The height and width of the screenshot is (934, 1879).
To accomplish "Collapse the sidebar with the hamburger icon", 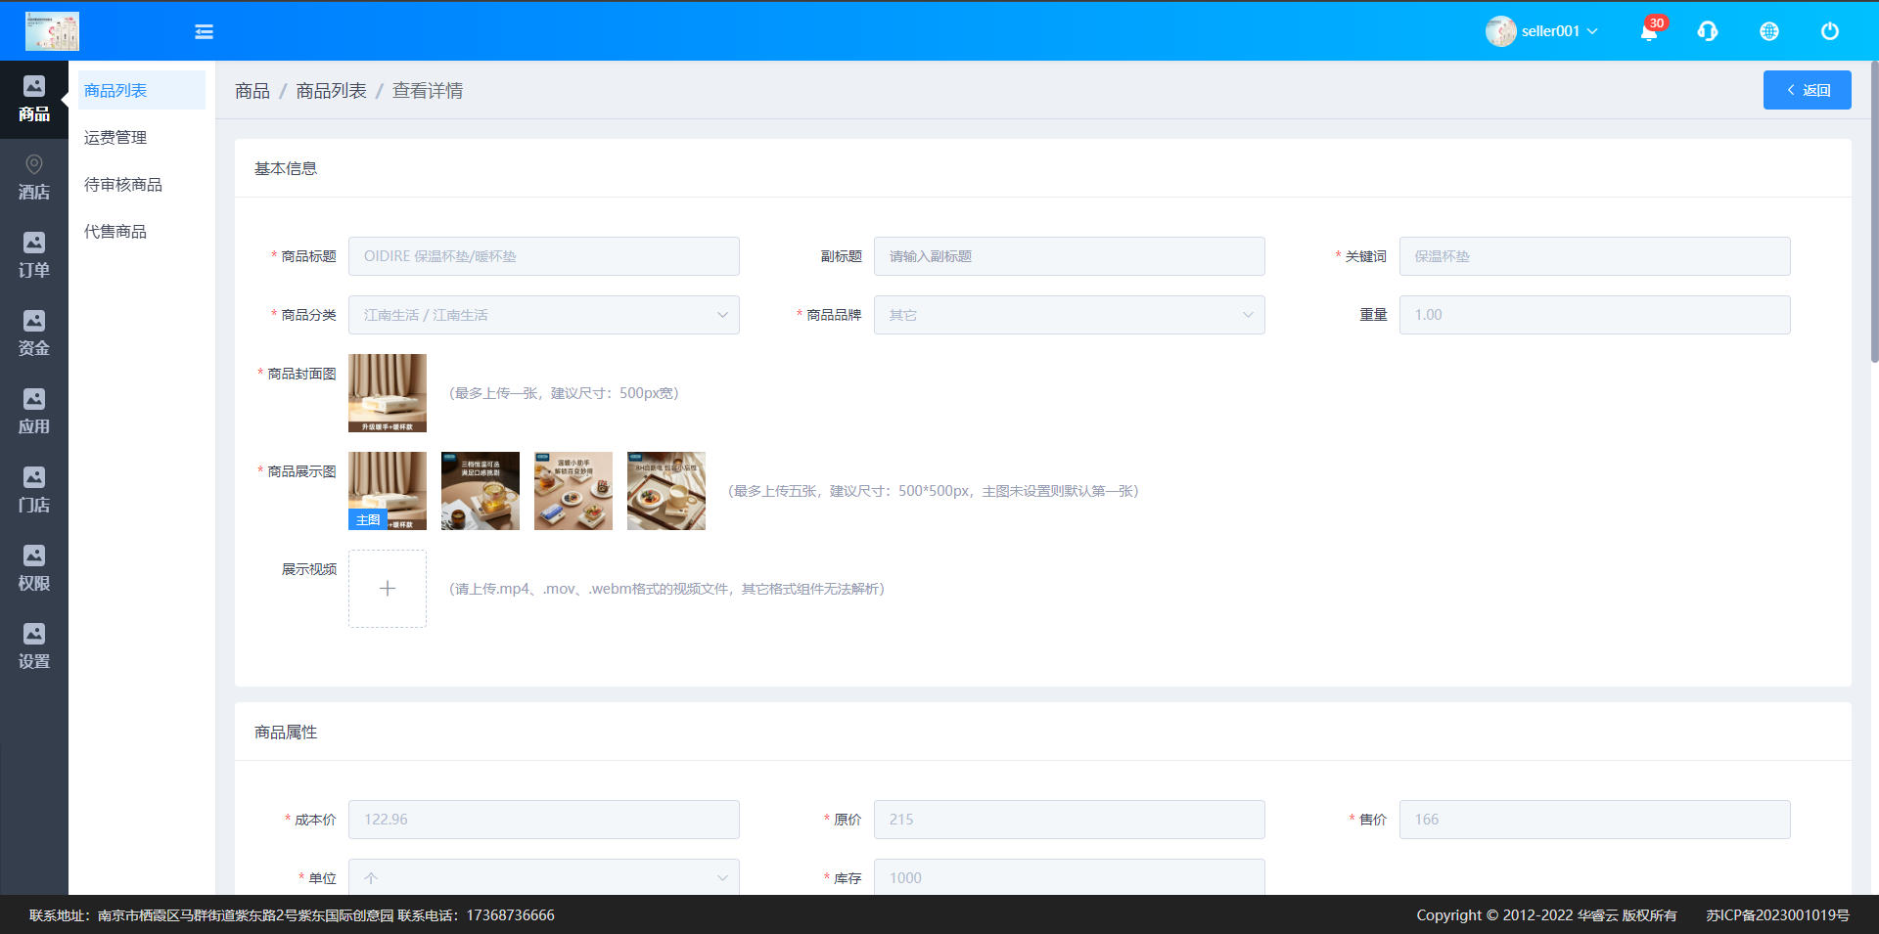I will [x=204, y=31].
